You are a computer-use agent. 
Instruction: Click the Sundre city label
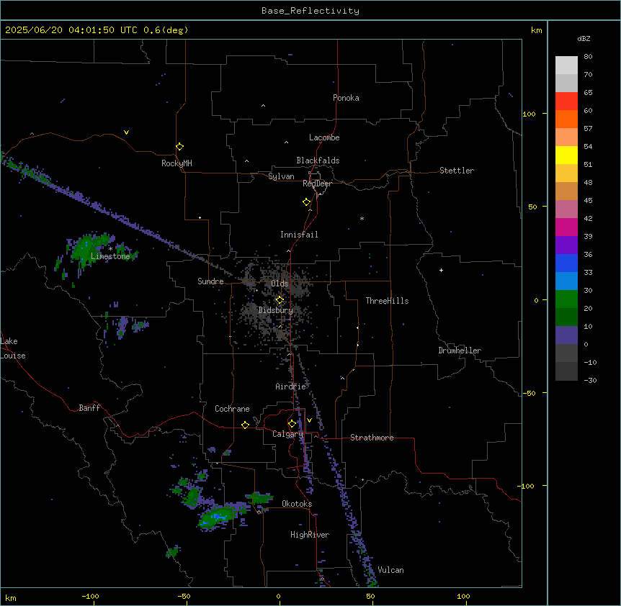tap(210, 281)
